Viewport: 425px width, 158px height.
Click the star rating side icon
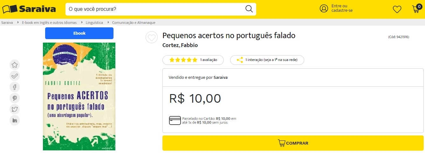pos(15,65)
